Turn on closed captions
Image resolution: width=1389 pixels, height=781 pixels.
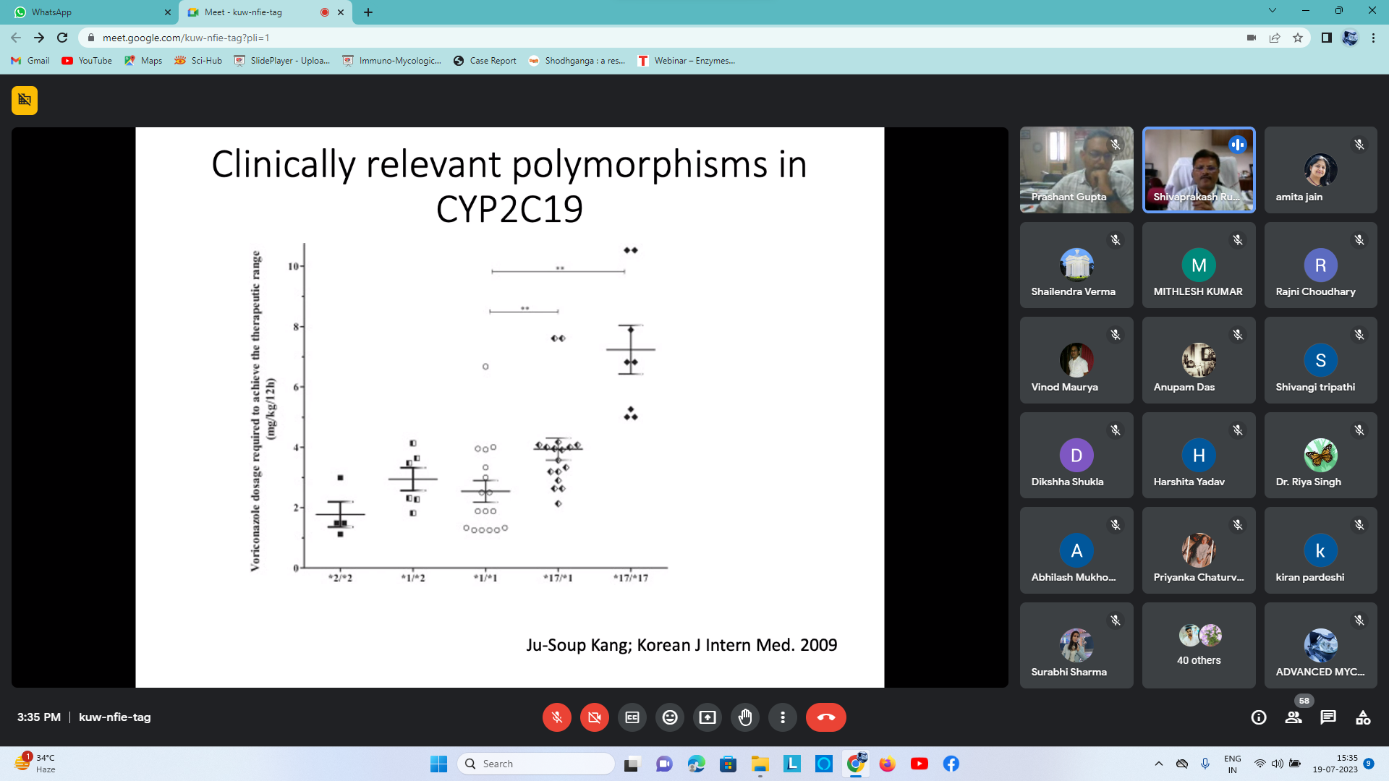point(632,717)
